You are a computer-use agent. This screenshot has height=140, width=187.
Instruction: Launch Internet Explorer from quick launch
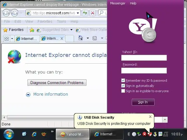[34, 134]
